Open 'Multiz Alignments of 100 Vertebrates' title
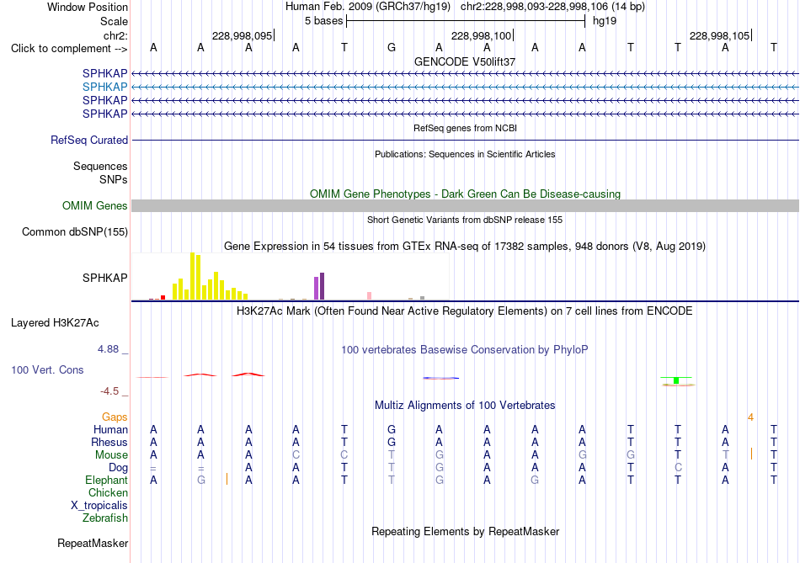This screenshot has height=563, width=800. pyautogui.click(x=465, y=406)
